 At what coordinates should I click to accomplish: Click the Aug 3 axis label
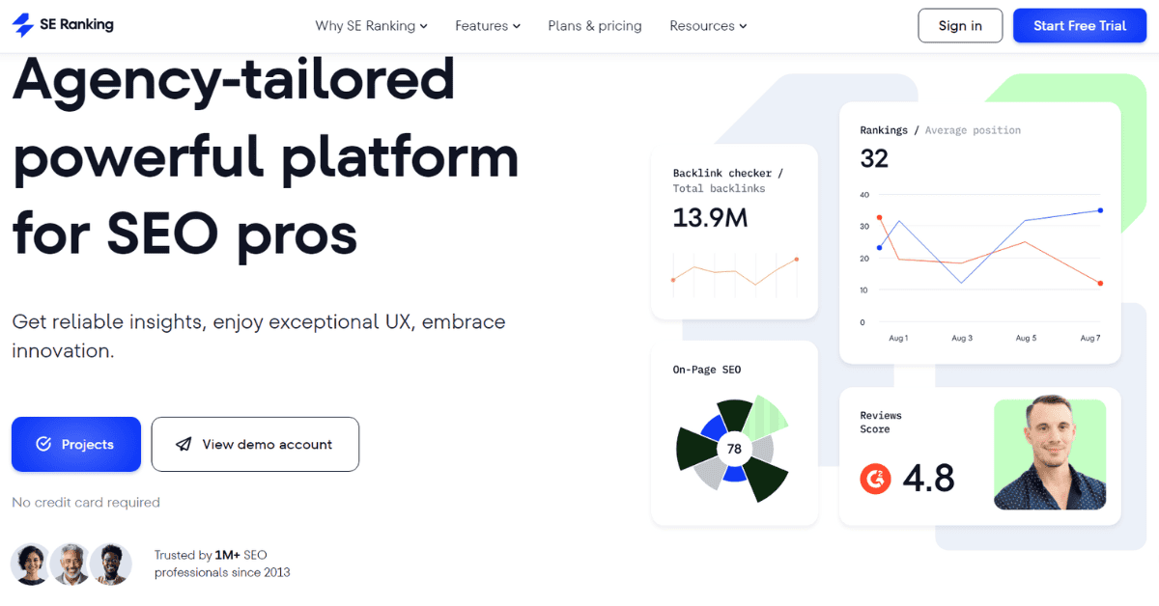click(x=962, y=339)
